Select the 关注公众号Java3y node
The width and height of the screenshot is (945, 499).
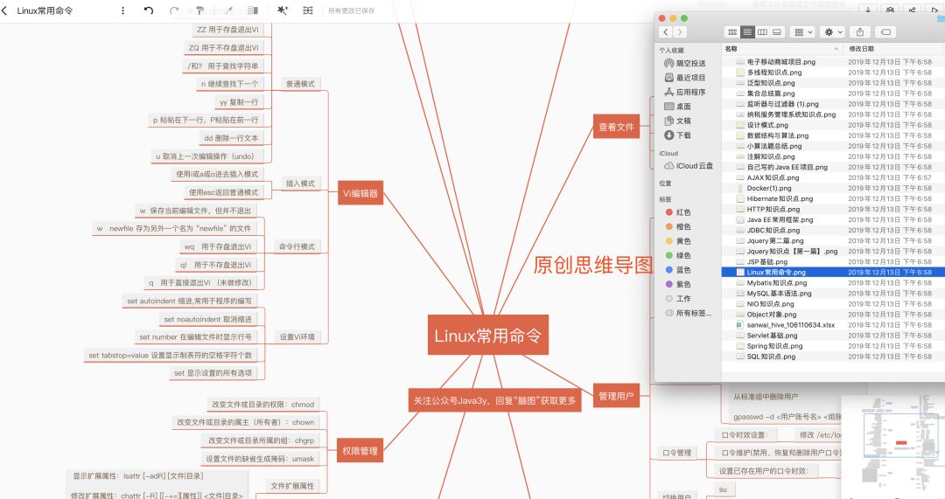pyautogui.click(x=494, y=400)
